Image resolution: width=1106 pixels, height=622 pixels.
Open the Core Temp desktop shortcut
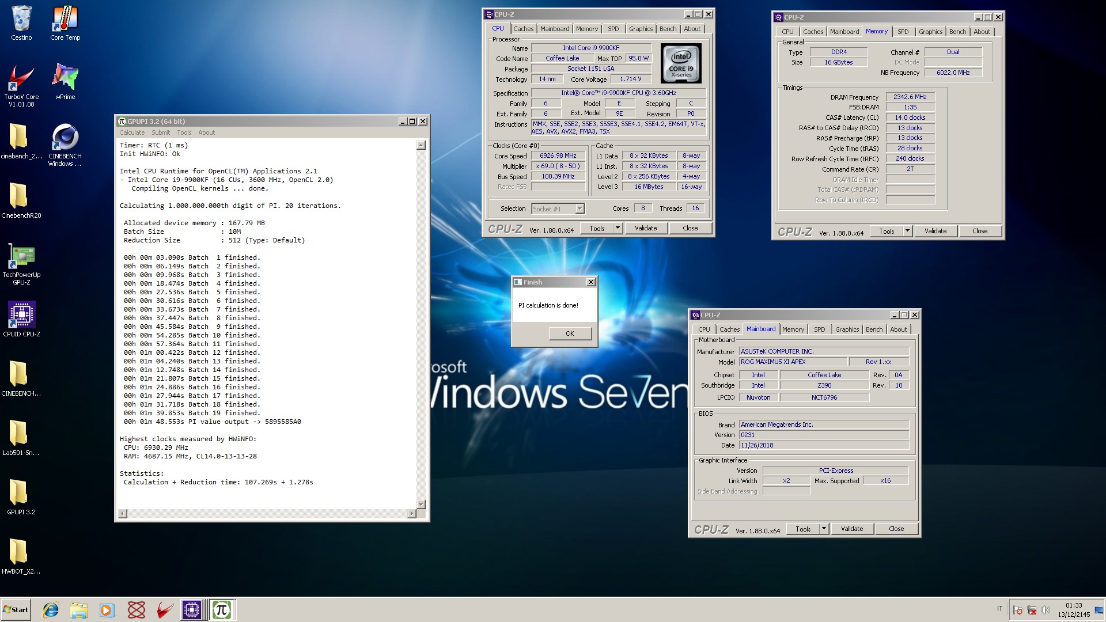[65, 23]
